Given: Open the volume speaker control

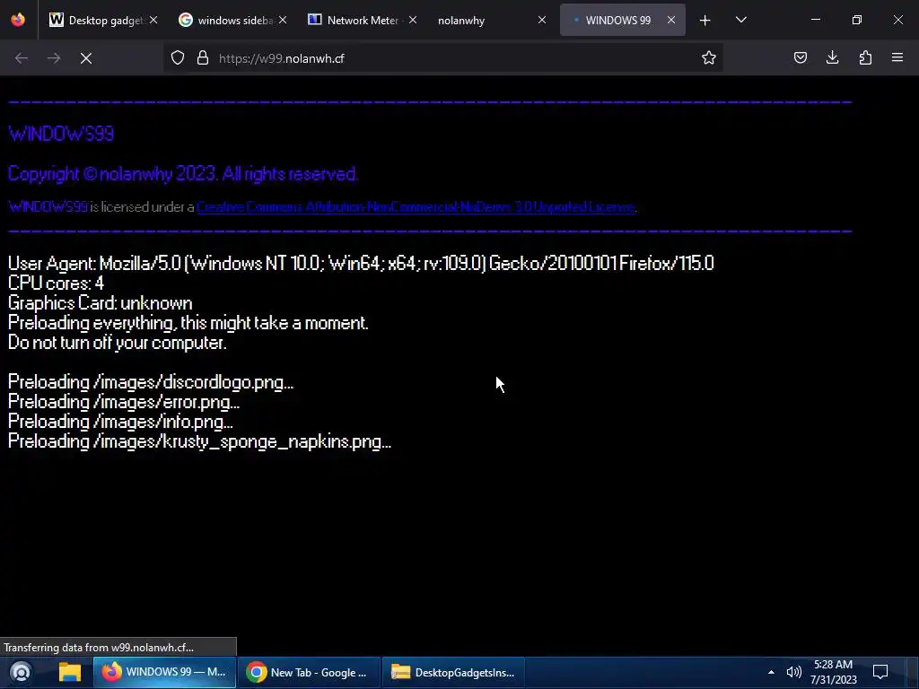Looking at the screenshot, I should (794, 672).
